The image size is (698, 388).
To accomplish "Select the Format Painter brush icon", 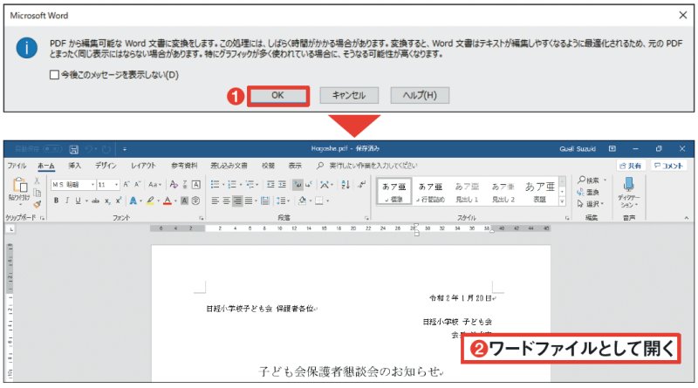I will 38,203.
